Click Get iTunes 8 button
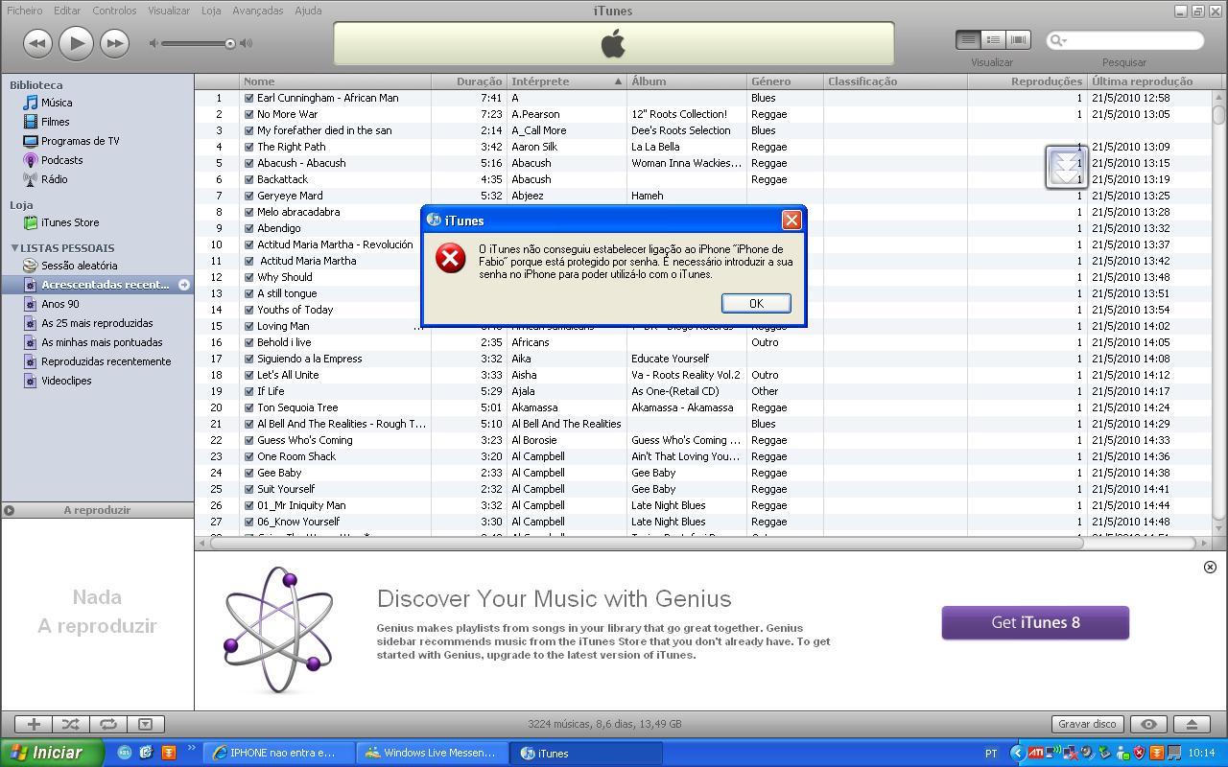The width and height of the screenshot is (1228, 767). (1035, 622)
